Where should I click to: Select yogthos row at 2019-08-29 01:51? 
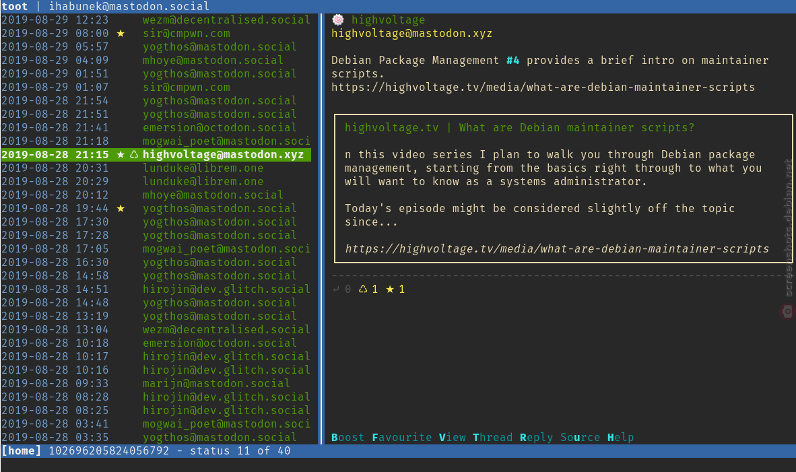pyautogui.click(x=156, y=73)
